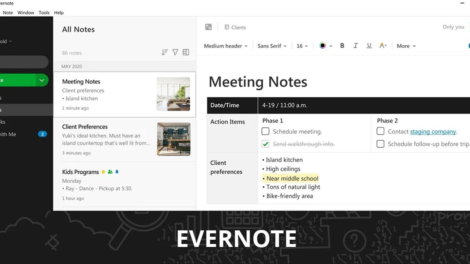Click the Phase 1 heading
Image resolution: width=470 pixels, height=264 pixels.
273,121
